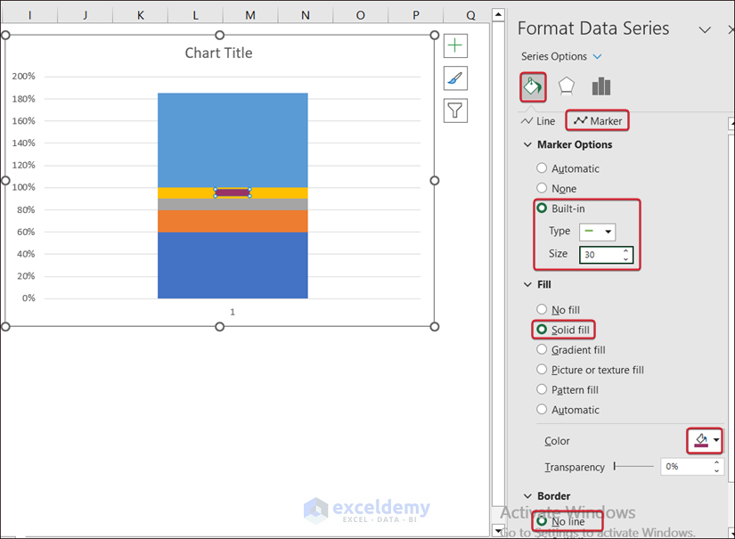This screenshot has height=539, width=735.
Task: Select column K header
Action: (x=140, y=15)
